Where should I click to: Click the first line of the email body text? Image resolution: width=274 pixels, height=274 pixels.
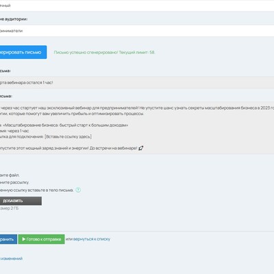click(x=137, y=108)
